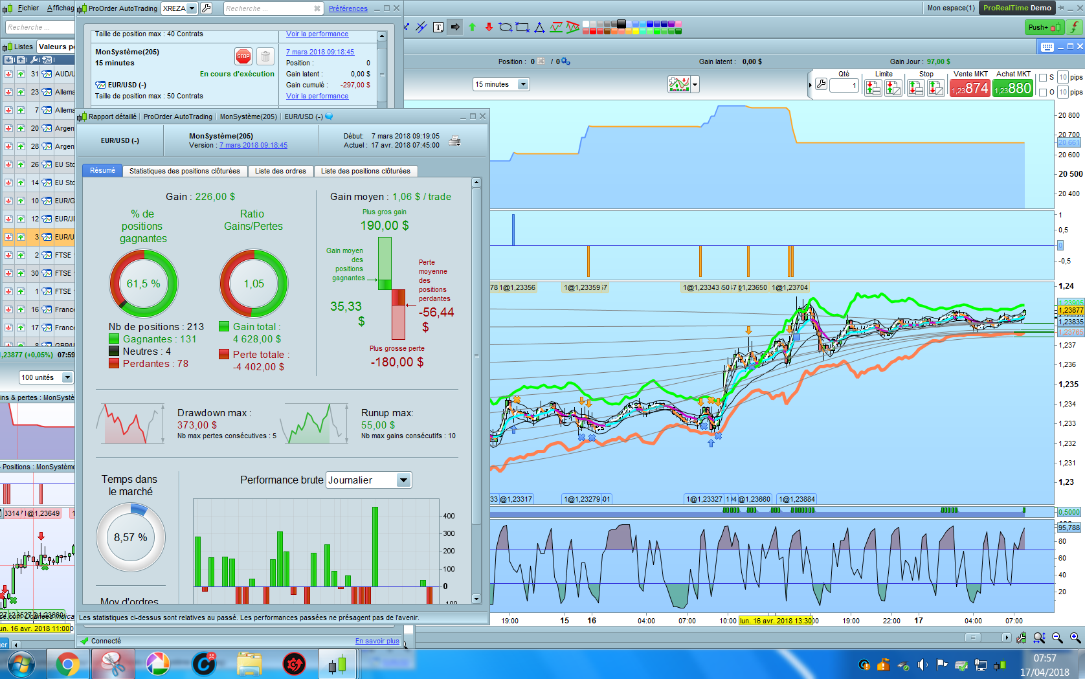The image size is (1085, 679).
Task: Switch to Liste des ordres tab
Action: pyautogui.click(x=280, y=171)
